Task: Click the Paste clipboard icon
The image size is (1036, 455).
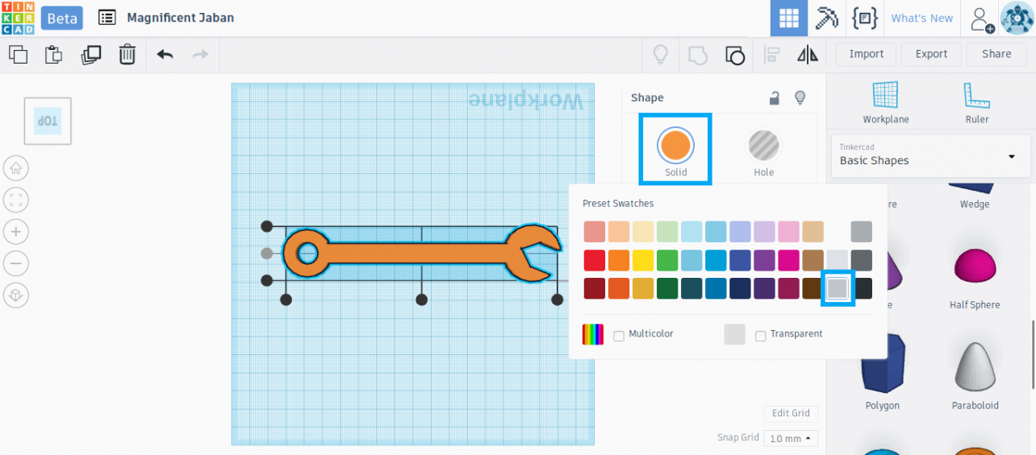Action: [x=53, y=55]
